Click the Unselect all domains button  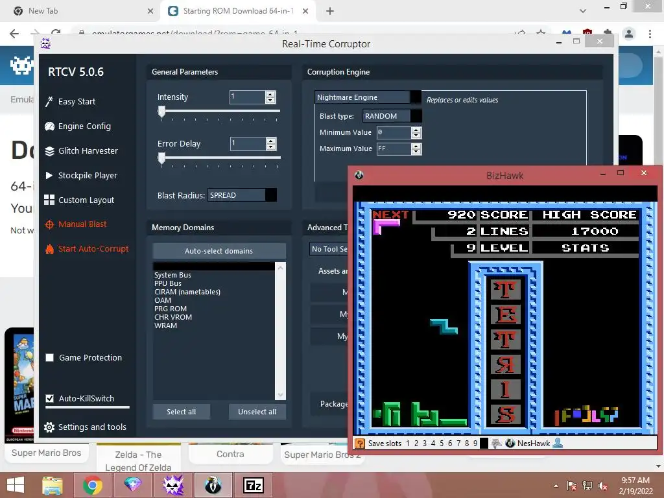pyautogui.click(x=257, y=412)
